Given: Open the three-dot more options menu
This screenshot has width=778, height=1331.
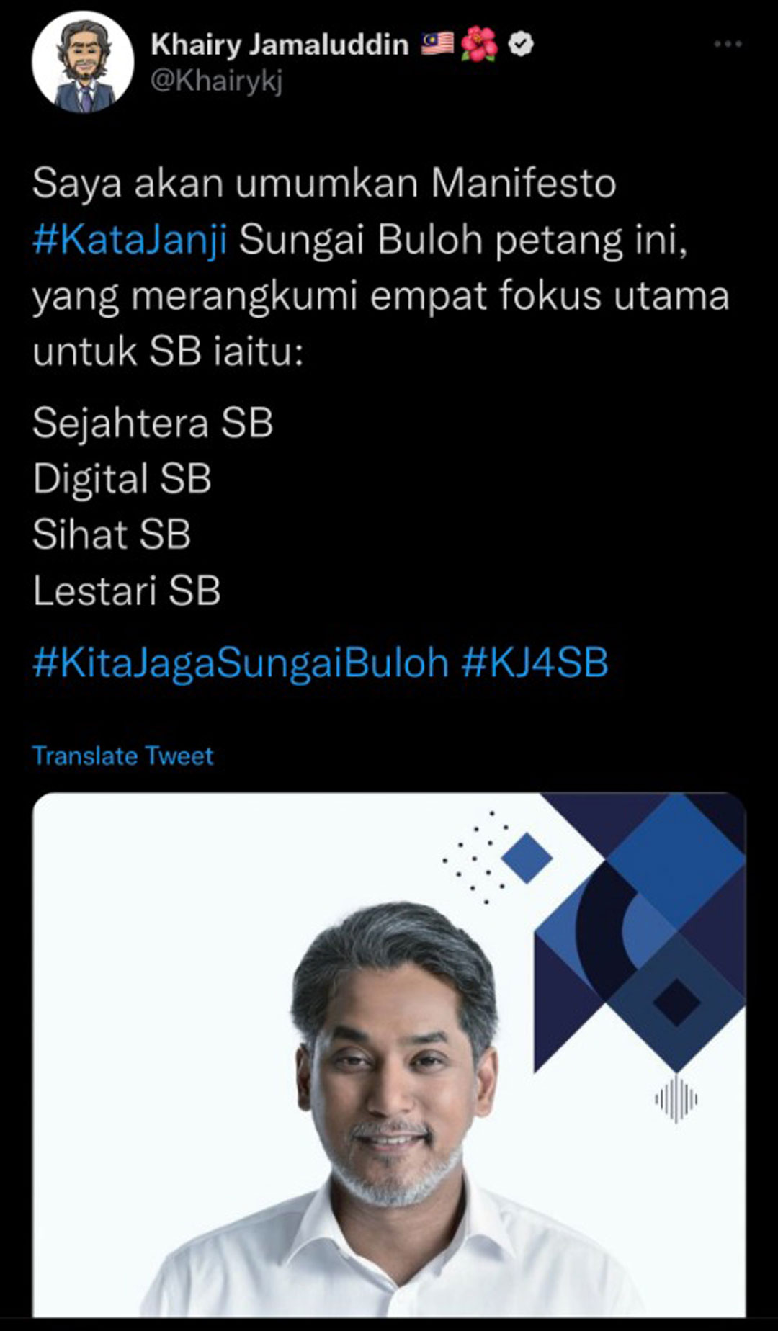Looking at the screenshot, I should (x=728, y=45).
